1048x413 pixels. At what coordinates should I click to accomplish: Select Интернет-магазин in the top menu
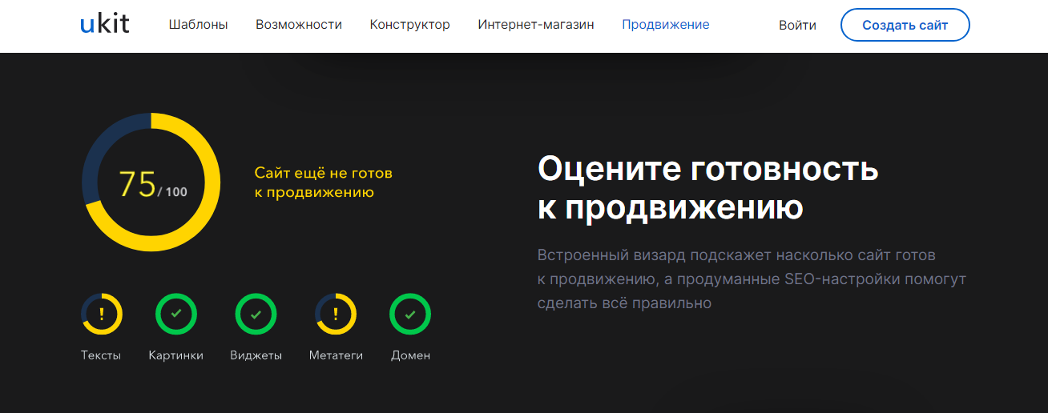tap(536, 25)
